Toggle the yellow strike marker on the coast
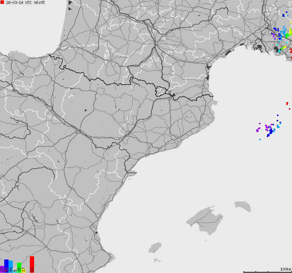Image resolution: width=292 pixels, height=273 pixels. pos(284,47)
